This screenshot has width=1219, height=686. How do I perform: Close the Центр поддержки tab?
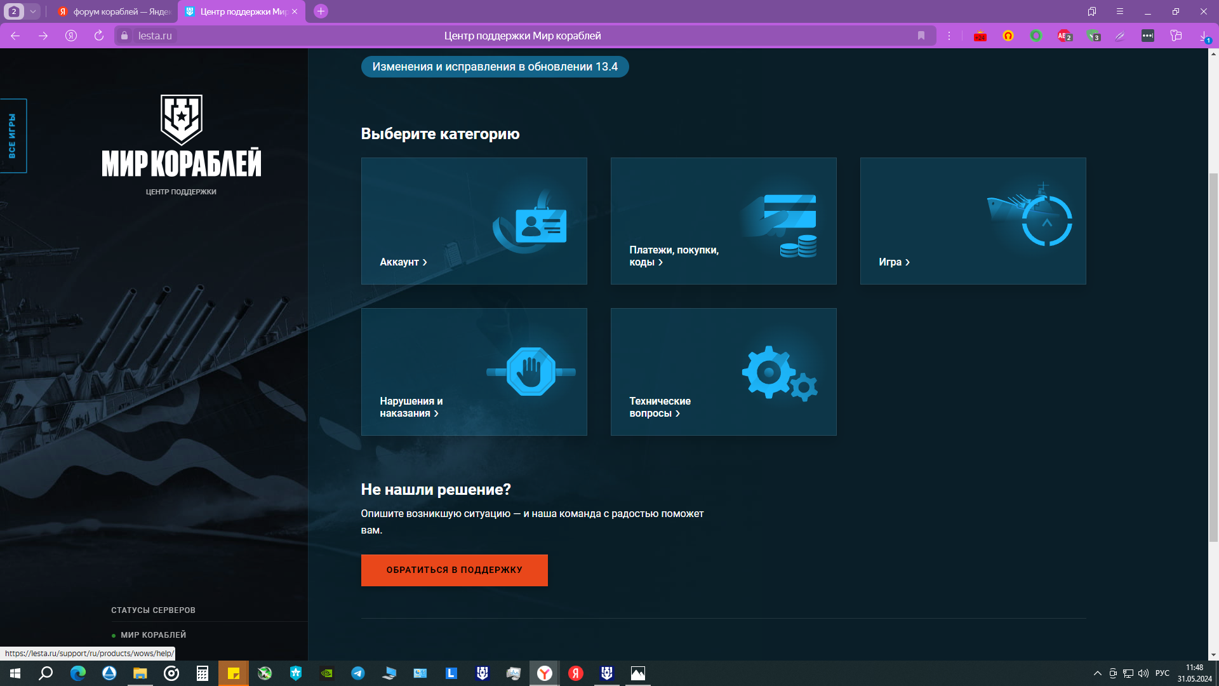coord(295,11)
